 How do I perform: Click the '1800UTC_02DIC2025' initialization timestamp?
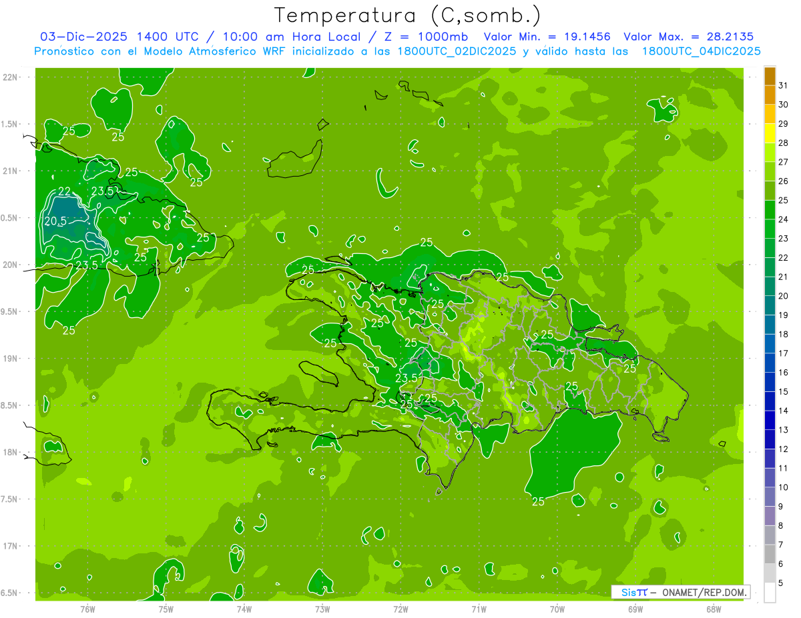point(459,51)
